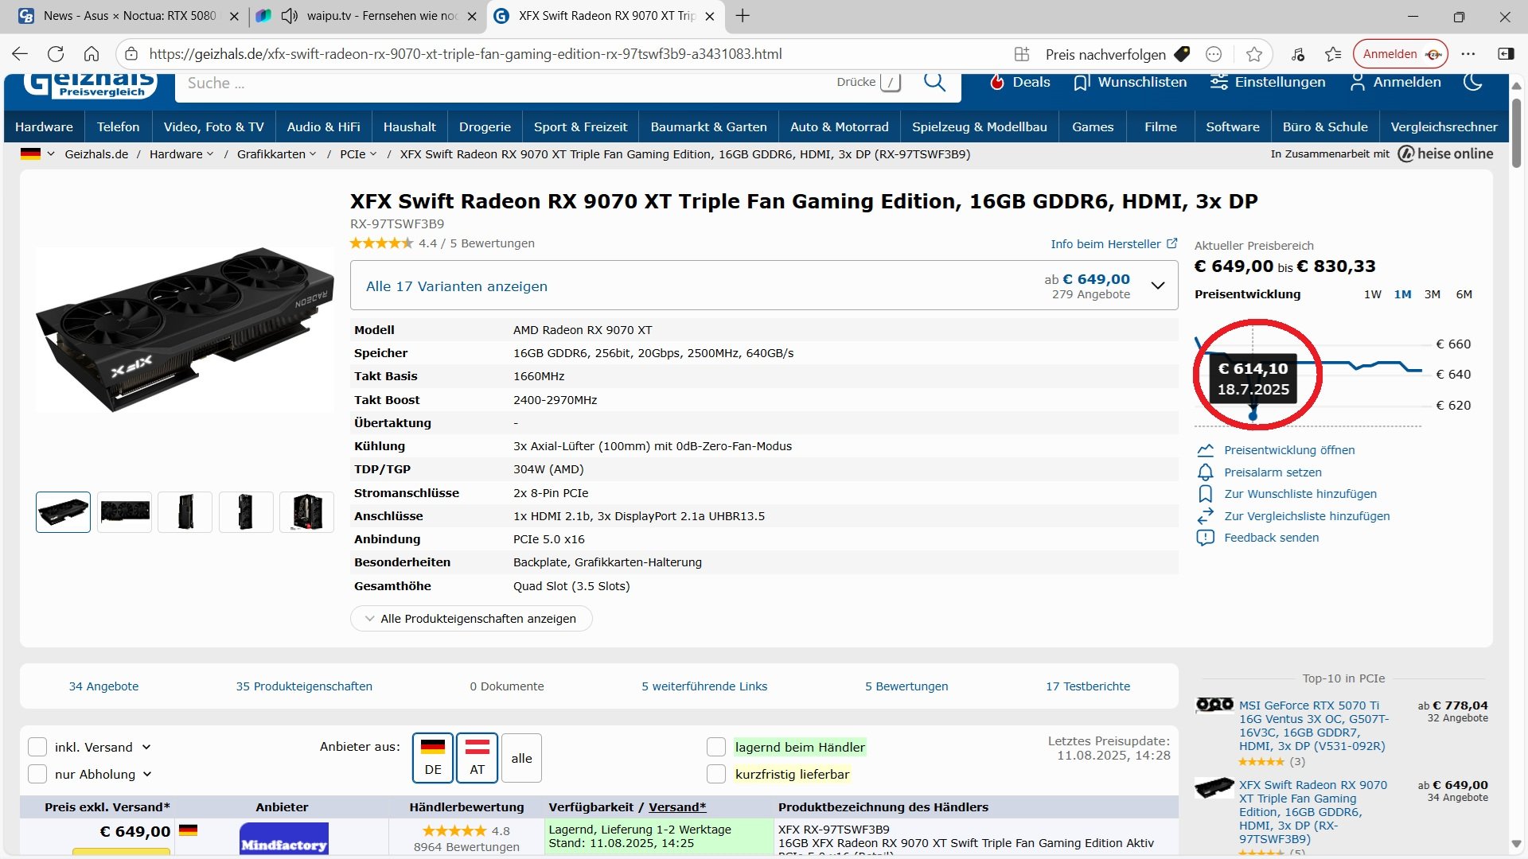Click Feedback senden speech bubble icon
Screen dimensions: 1528x859
[1206, 538]
